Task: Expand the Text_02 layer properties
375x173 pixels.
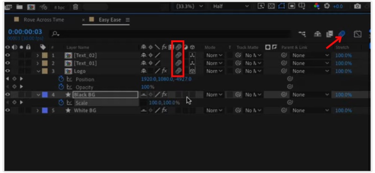Action: coord(37,55)
